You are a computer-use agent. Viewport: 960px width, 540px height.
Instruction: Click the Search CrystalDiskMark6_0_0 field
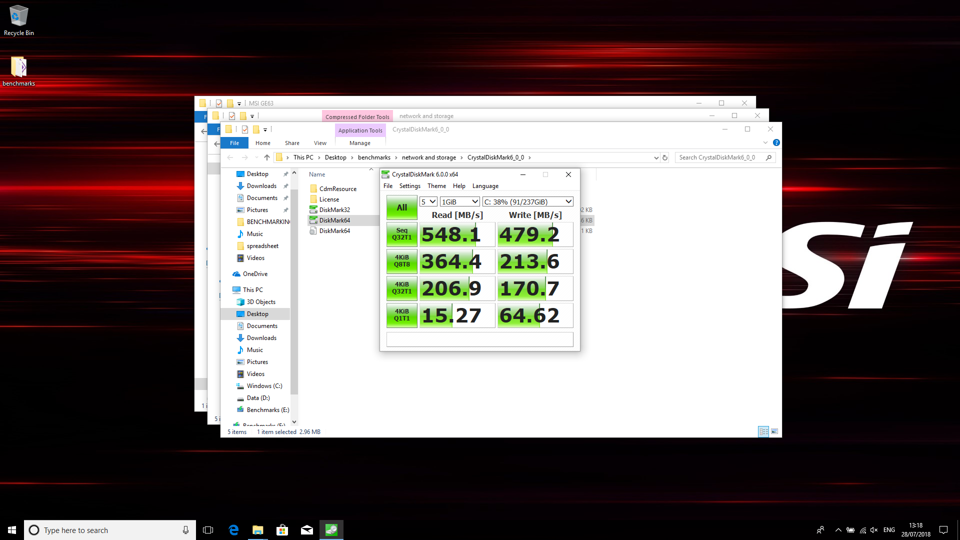(720, 157)
